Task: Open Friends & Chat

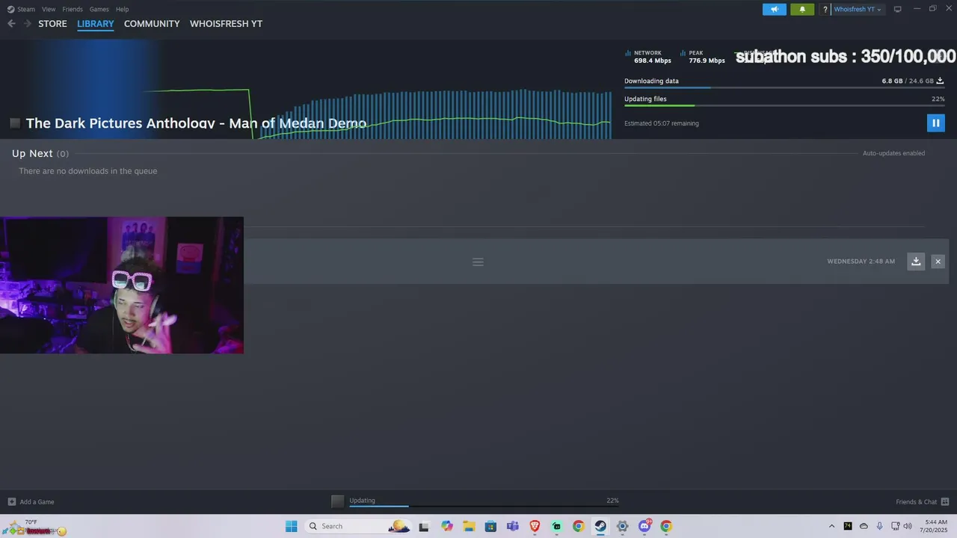Action: click(922, 502)
